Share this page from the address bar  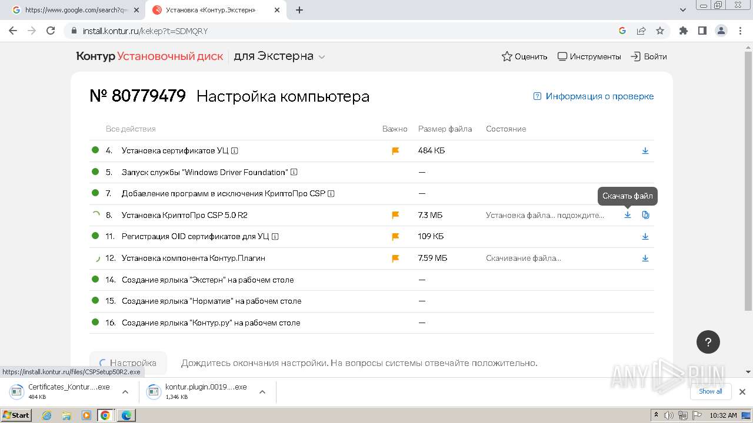[x=641, y=31]
